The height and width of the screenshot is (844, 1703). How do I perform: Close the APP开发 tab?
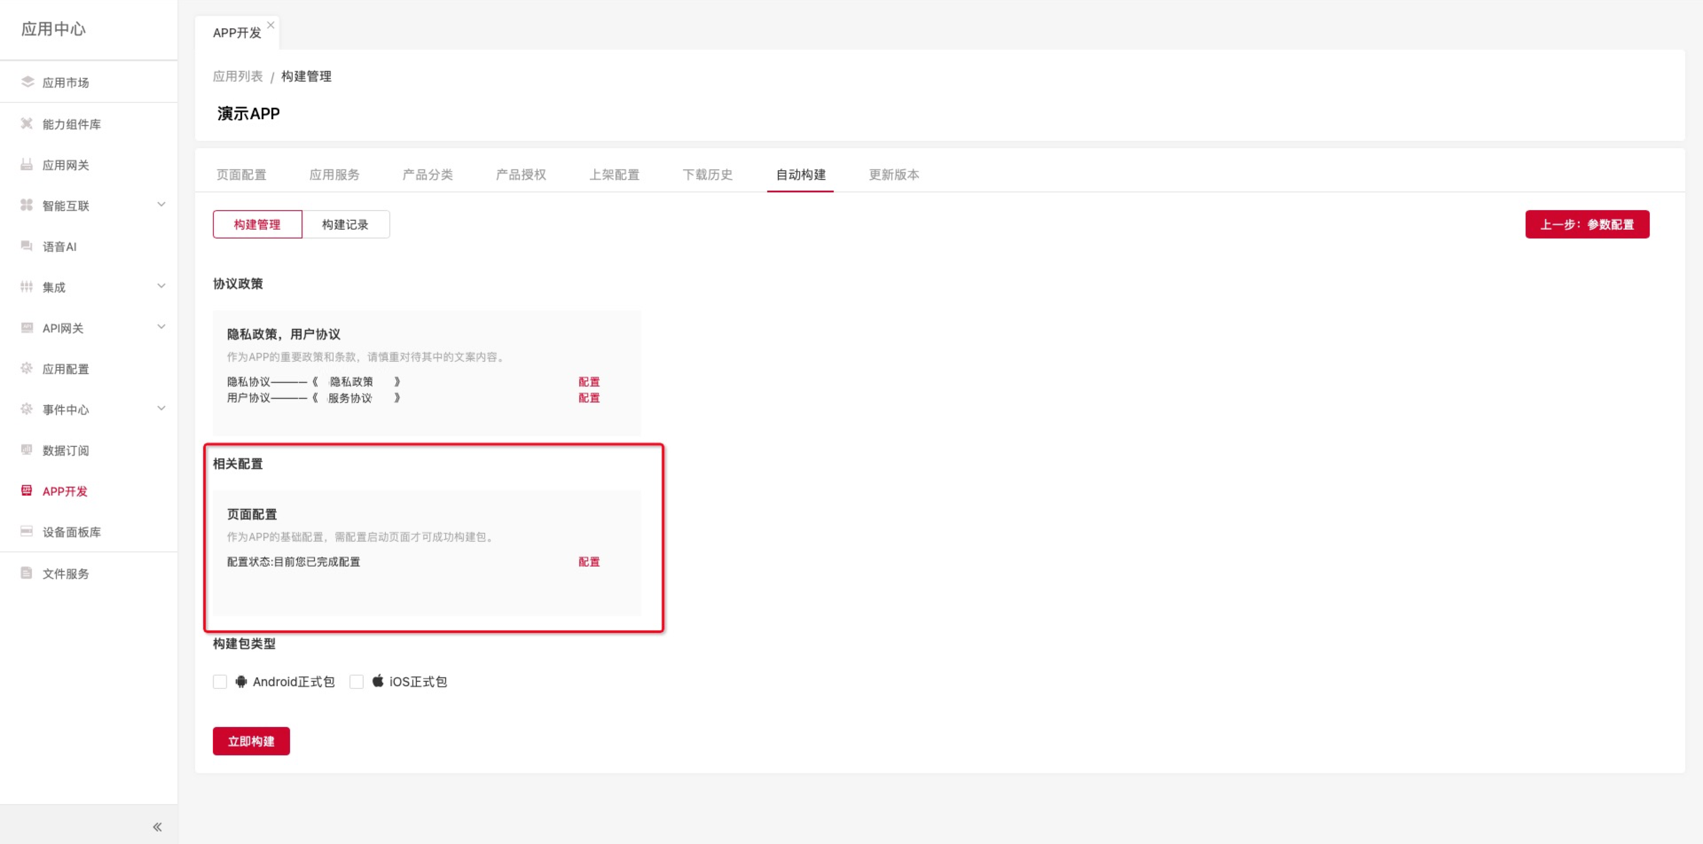click(x=271, y=25)
